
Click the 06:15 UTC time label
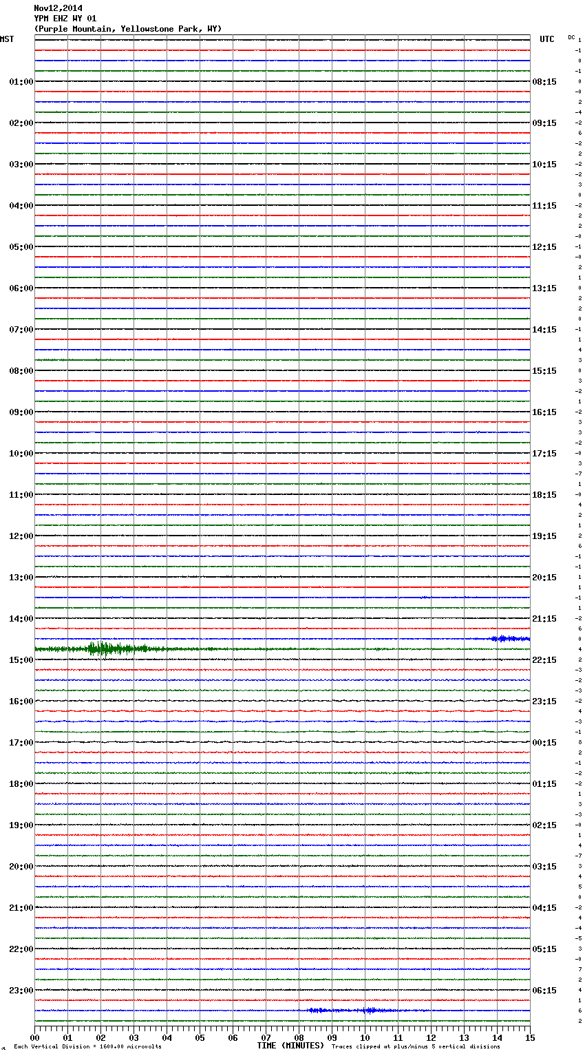(x=544, y=991)
